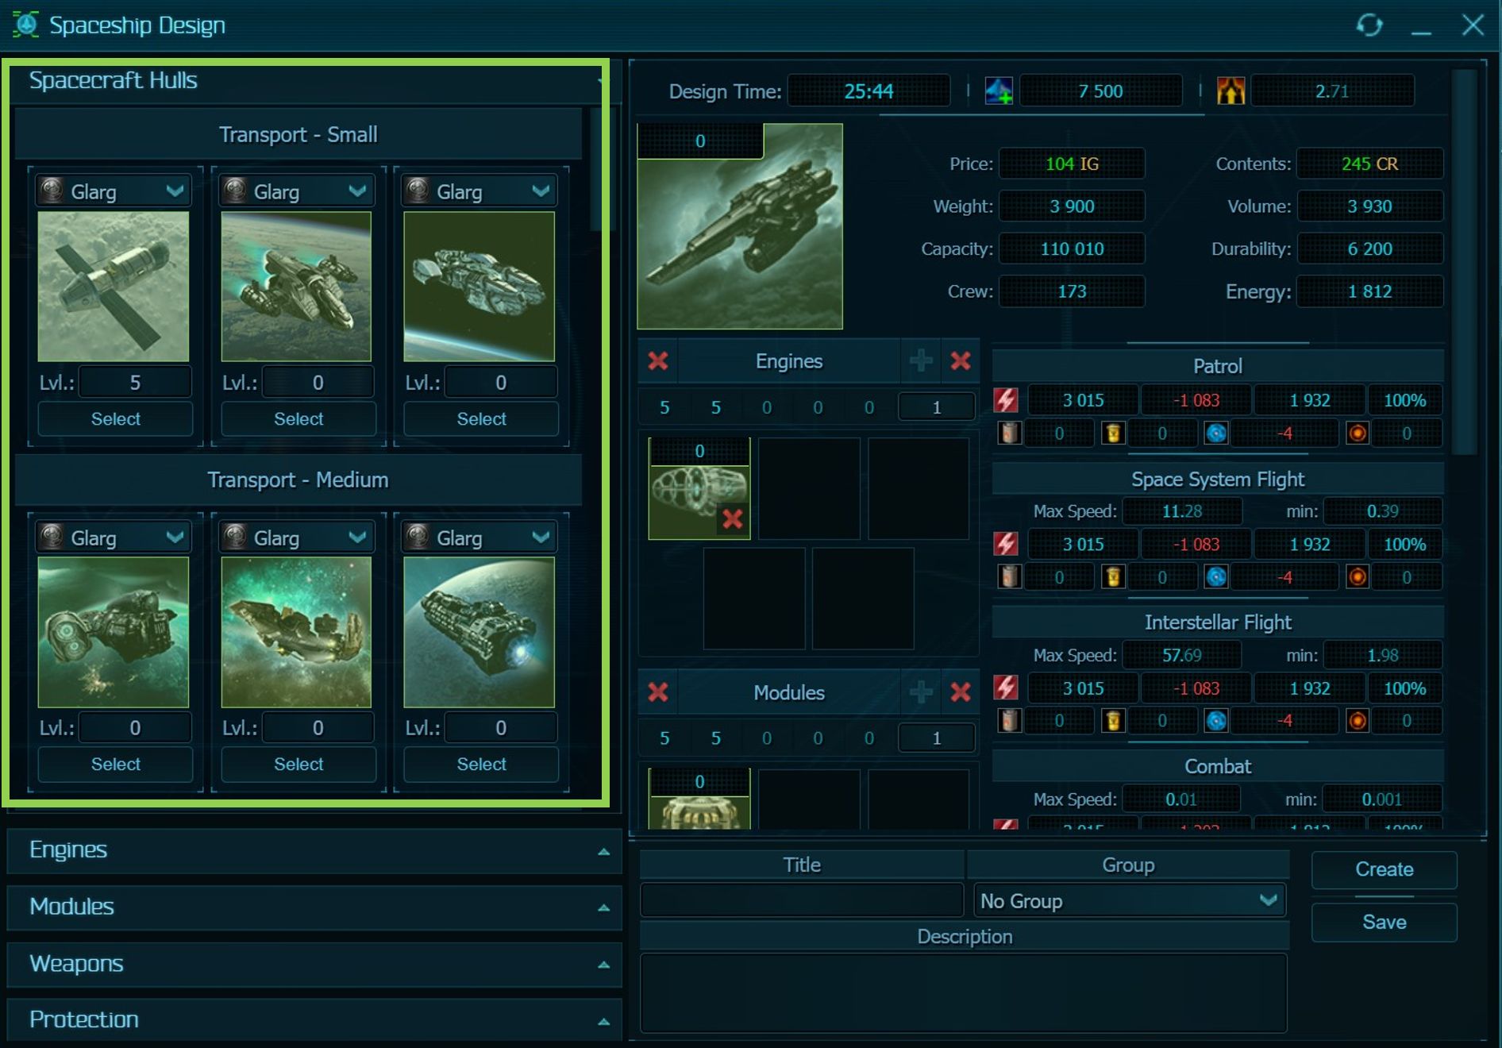Select the level 5 small transport hull
Screen dimensions: 1502x1048
point(115,419)
